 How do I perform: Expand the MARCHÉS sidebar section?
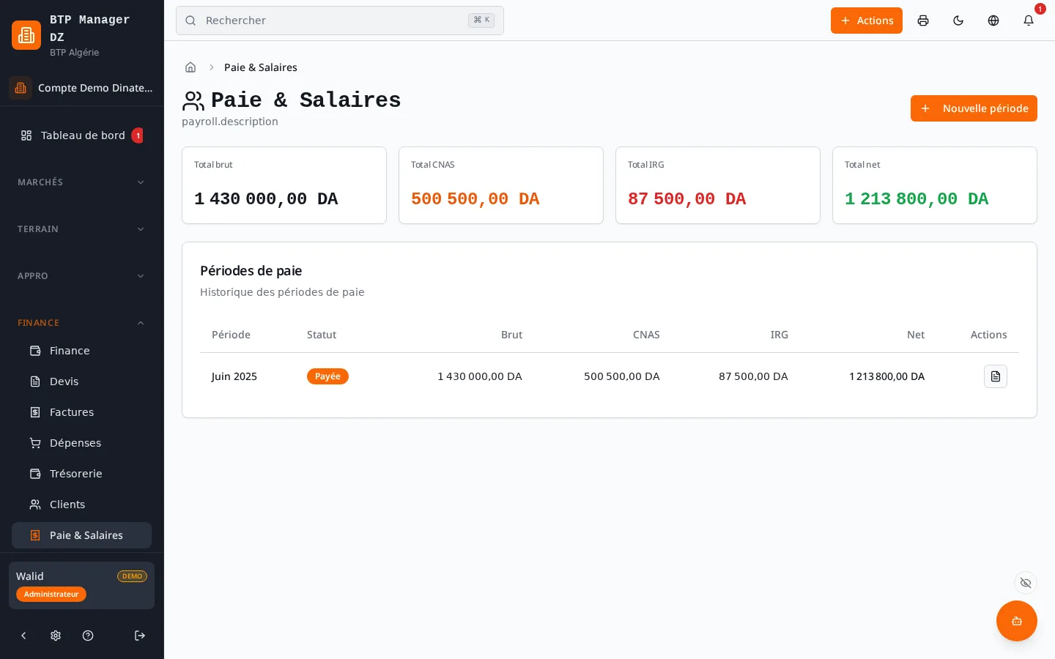point(81,182)
